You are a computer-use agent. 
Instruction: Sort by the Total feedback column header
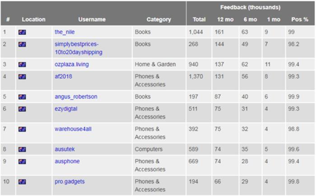(199, 19)
